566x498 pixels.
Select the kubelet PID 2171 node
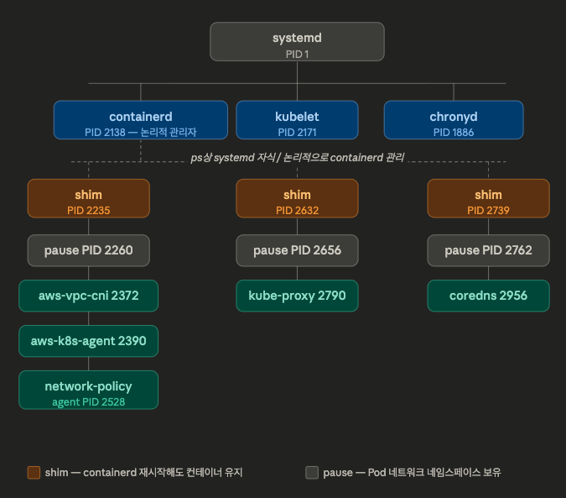tap(297, 120)
